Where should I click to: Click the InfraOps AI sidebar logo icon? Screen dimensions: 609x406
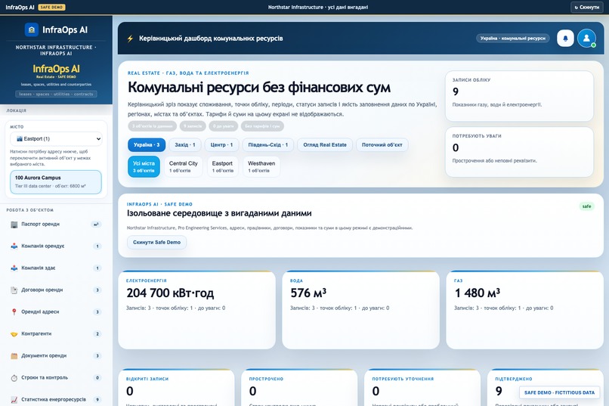(32, 29)
